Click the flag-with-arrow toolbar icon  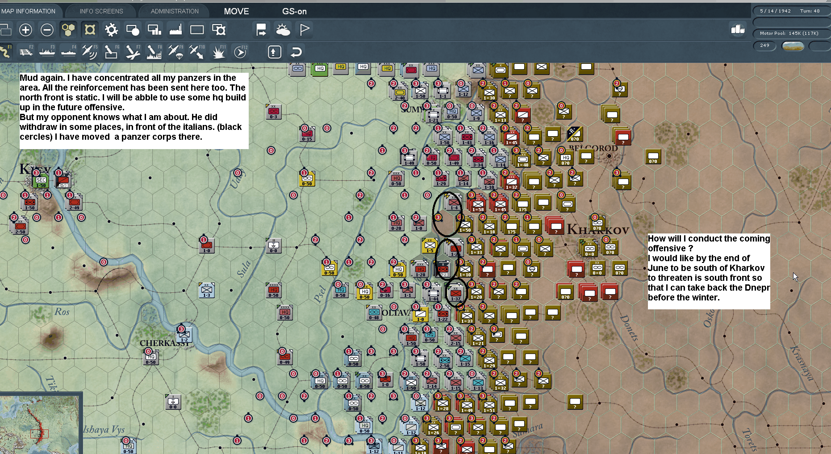click(261, 30)
